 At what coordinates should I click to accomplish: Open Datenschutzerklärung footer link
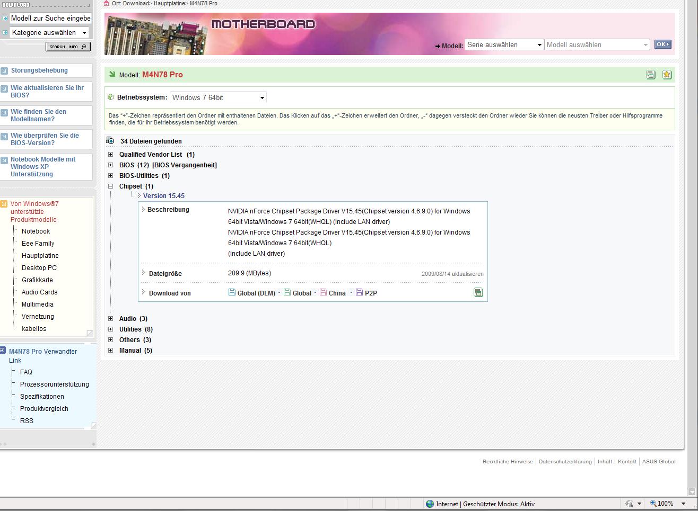coord(565,462)
